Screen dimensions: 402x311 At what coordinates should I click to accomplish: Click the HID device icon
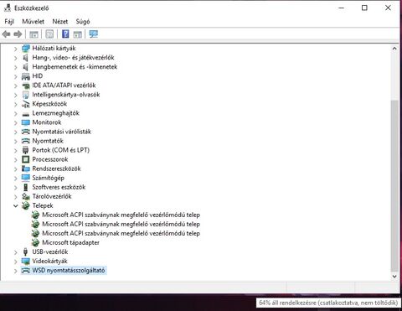(x=26, y=76)
